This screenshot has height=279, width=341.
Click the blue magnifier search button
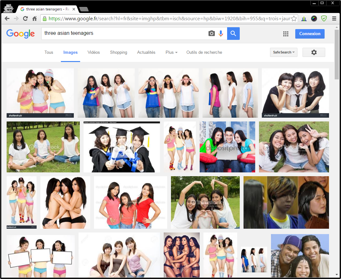(233, 34)
